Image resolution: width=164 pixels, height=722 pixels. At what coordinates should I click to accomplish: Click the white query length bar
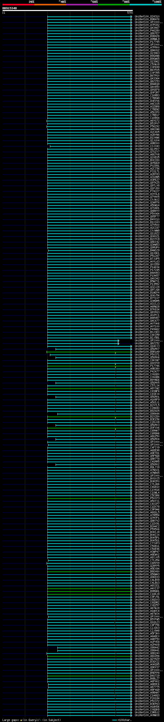[x=68, y=10]
